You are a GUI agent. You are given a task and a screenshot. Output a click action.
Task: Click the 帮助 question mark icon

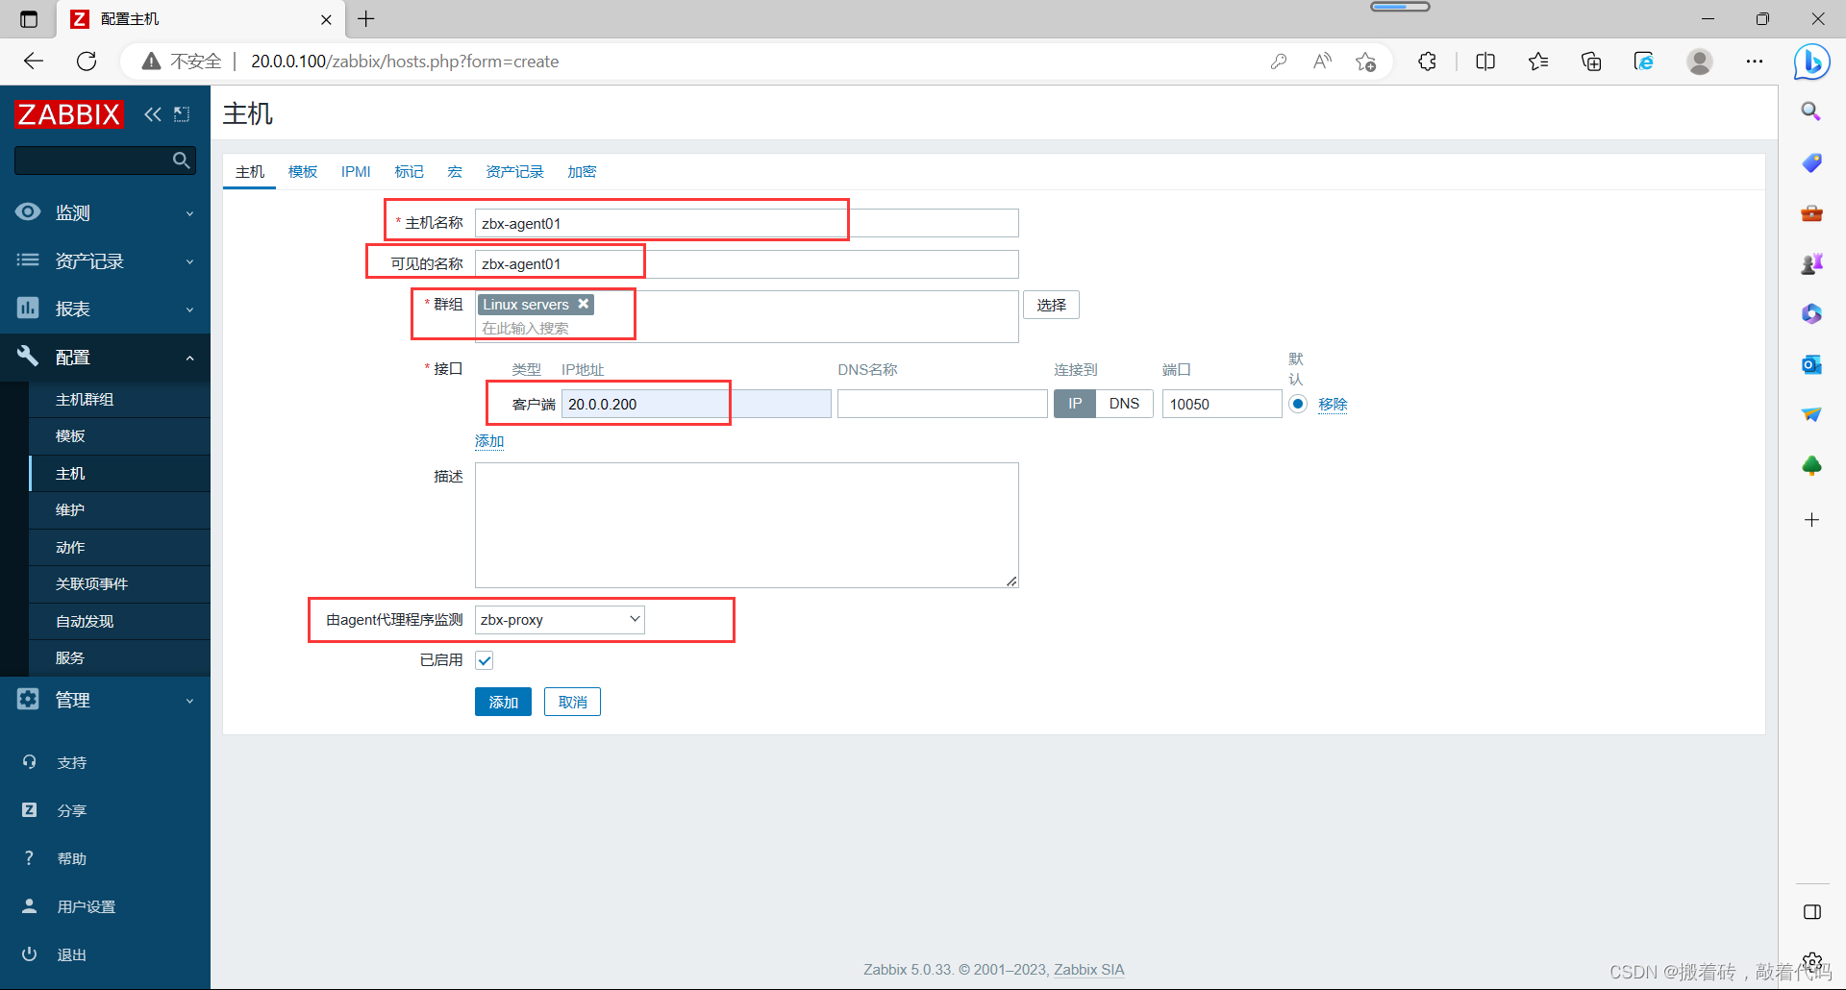(29, 857)
